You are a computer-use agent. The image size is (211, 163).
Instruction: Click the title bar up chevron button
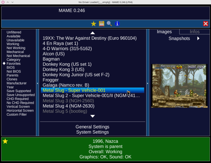[x=8, y=2]
